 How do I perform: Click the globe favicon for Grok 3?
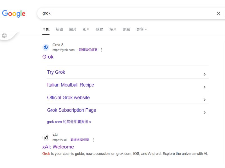[46, 47]
